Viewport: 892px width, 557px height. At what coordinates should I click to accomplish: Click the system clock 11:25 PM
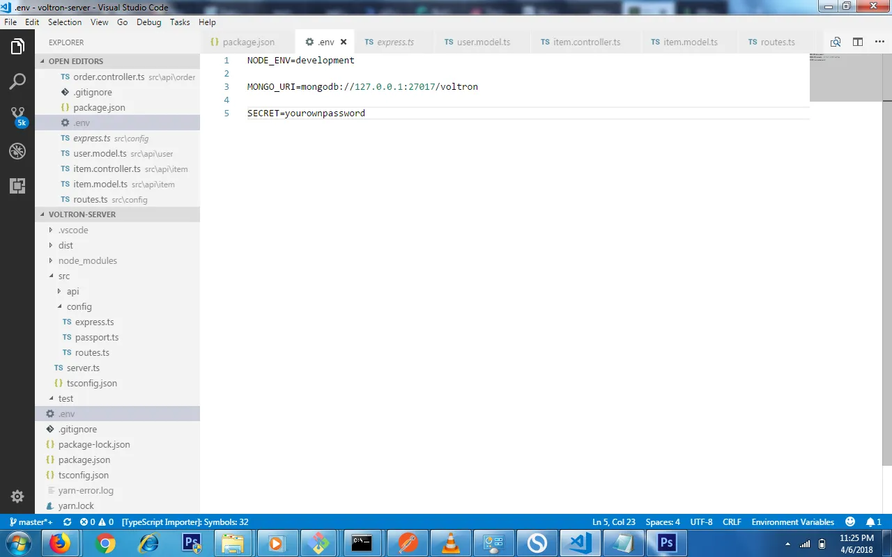(856, 538)
